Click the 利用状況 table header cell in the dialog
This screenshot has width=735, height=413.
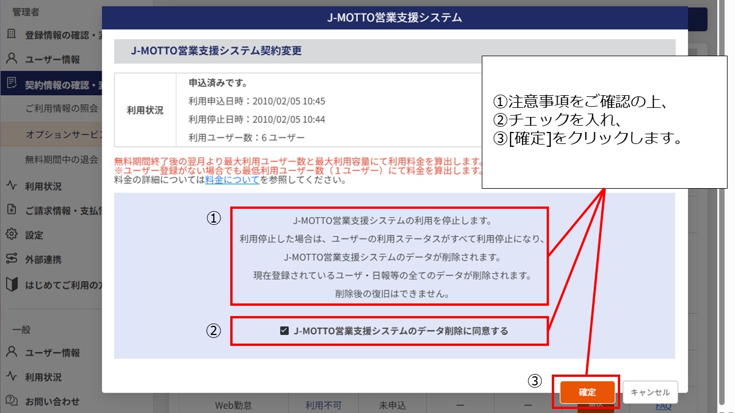click(145, 110)
